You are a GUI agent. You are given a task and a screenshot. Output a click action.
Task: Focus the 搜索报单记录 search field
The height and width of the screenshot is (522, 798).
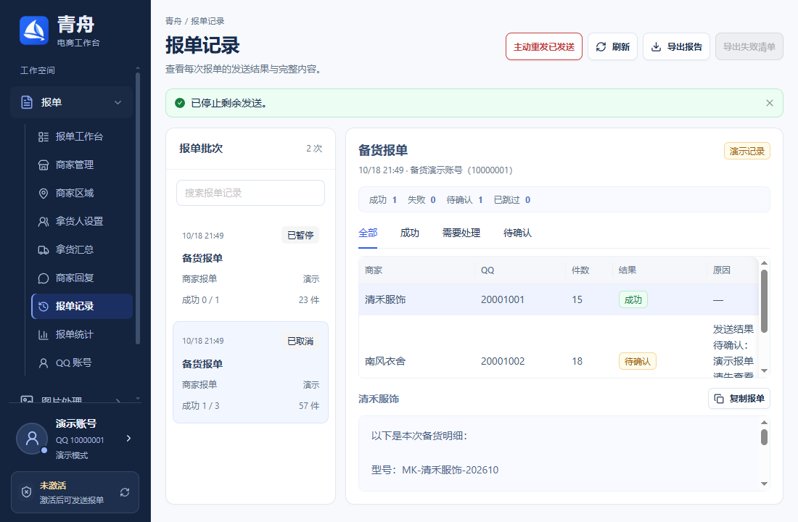250,193
